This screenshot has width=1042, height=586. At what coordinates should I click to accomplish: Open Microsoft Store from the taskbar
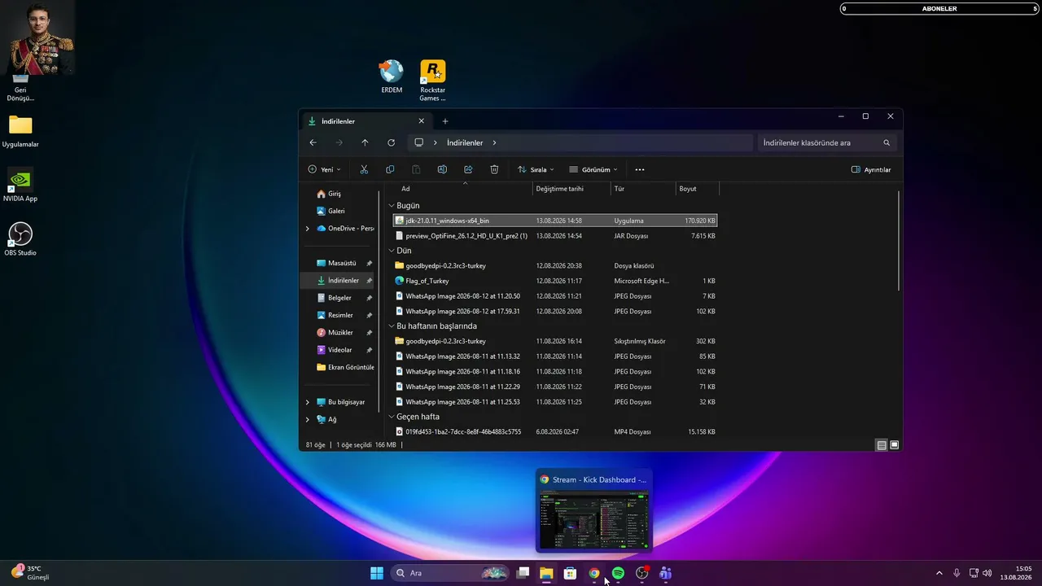click(x=571, y=573)
